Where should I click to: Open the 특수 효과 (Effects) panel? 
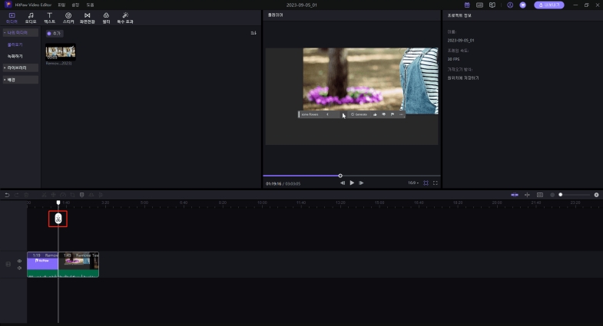(125, 18)
